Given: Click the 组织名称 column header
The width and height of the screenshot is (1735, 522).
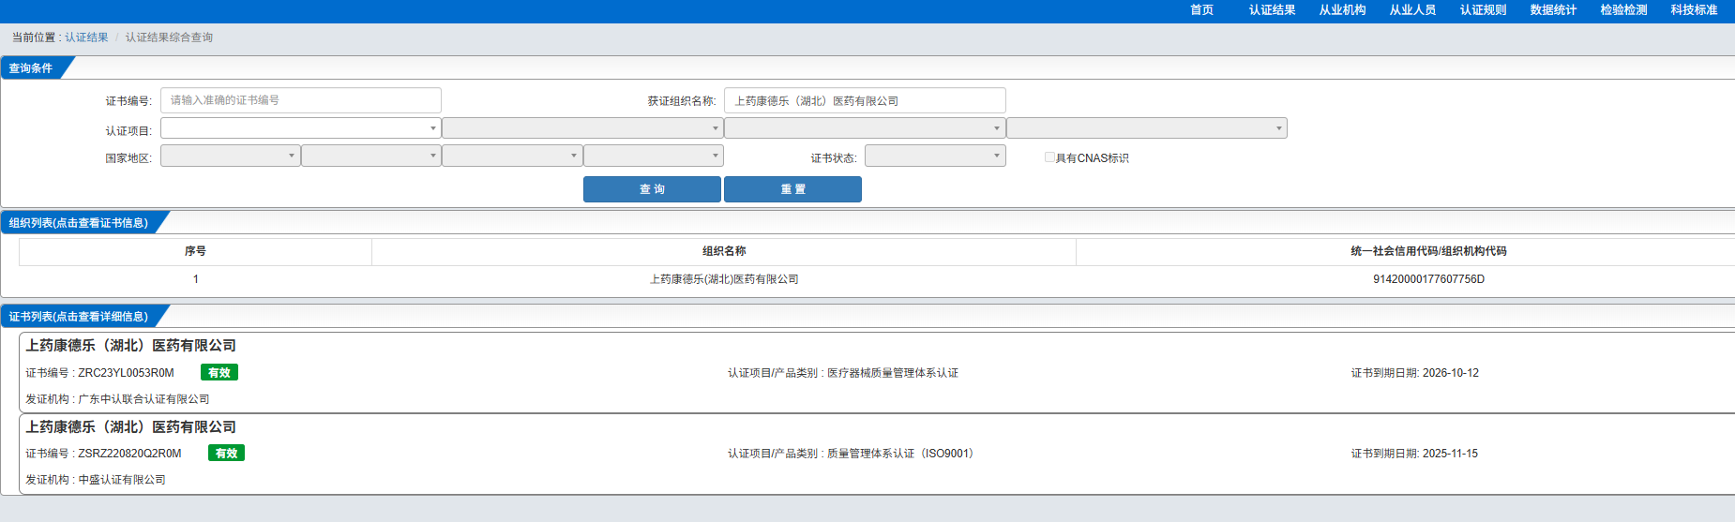Looking at the screenshot, I should [724, 251].
